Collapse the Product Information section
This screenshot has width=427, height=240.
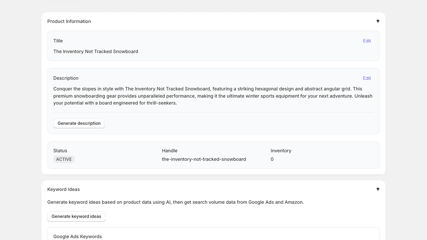(378, 21)
